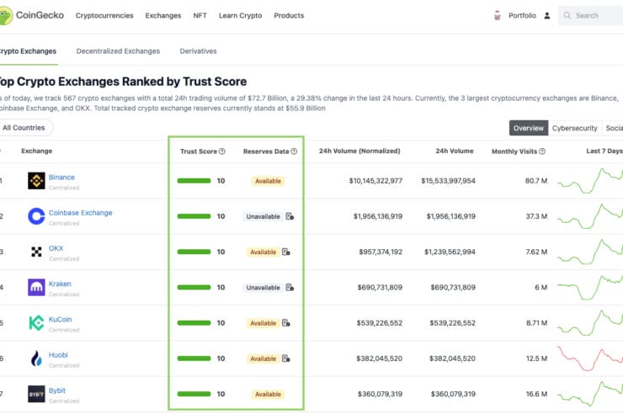Click Huobi monthly visits 12.5 M

point(536,358)
